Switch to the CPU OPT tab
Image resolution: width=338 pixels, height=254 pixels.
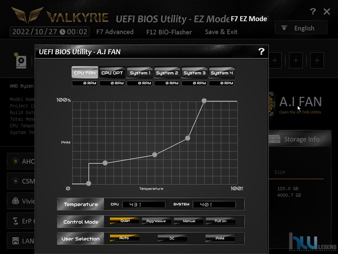coord(112,72)
